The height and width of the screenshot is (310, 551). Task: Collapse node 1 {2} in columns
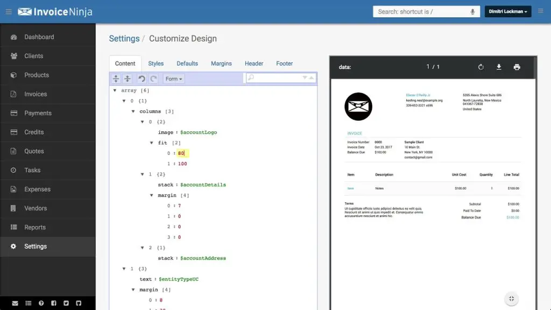tap(142, 174)
